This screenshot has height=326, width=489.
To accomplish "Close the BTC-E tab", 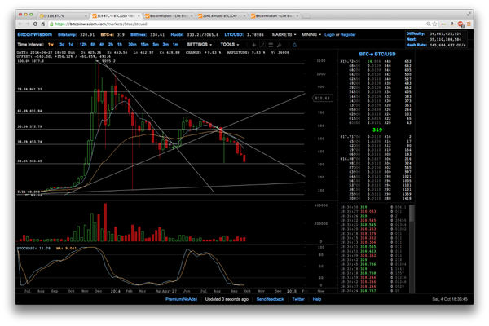I will pos(86,16).
